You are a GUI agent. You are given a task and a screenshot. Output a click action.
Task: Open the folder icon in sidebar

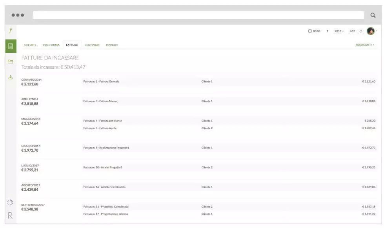pyautogui.click(x=11, y=62)
